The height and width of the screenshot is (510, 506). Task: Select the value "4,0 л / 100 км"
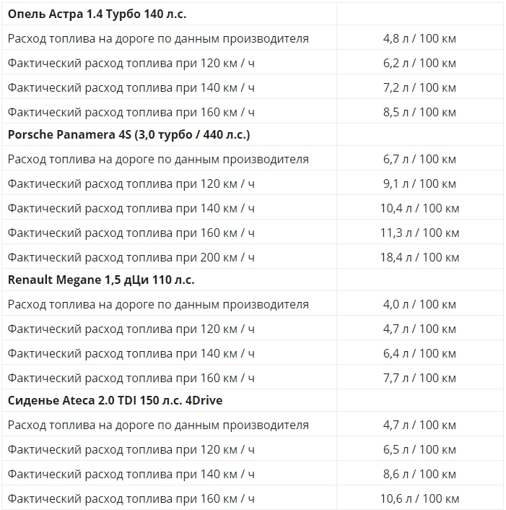pos(419,304)
